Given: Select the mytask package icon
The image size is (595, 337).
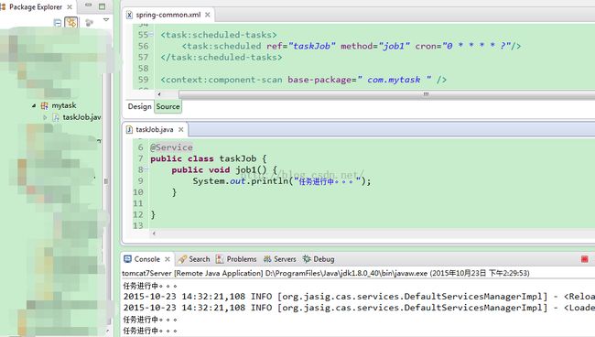Looking at the screenshot, I should coord(45,105).
